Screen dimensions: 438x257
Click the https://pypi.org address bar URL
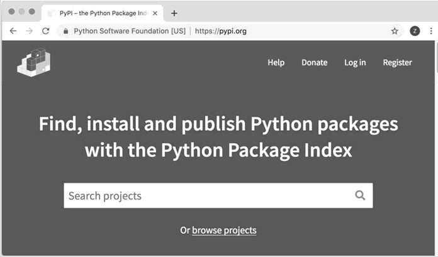(x=221, y=31)
